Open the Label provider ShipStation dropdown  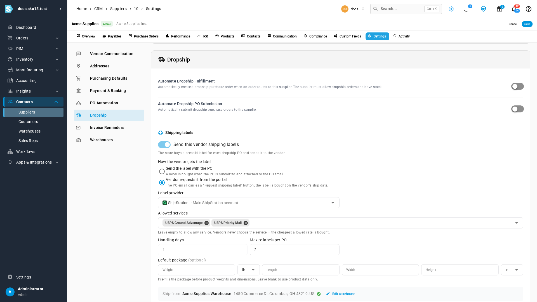pos(249,203)
